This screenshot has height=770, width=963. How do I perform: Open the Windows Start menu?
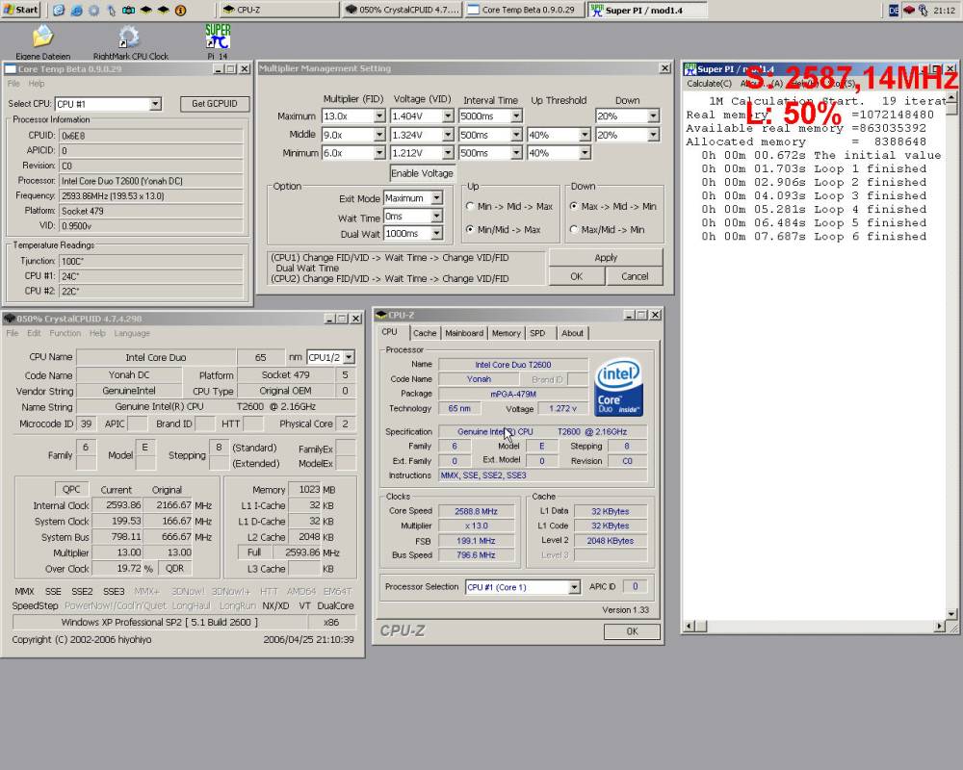20,10
